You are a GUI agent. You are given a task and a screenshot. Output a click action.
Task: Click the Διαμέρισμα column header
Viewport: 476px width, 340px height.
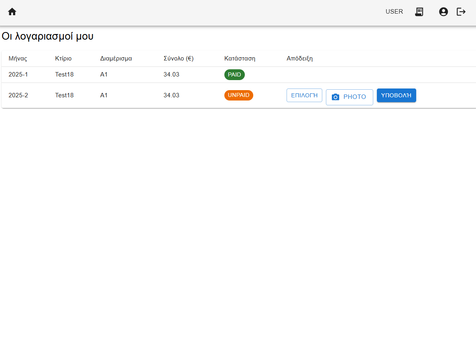pos(116,58)
